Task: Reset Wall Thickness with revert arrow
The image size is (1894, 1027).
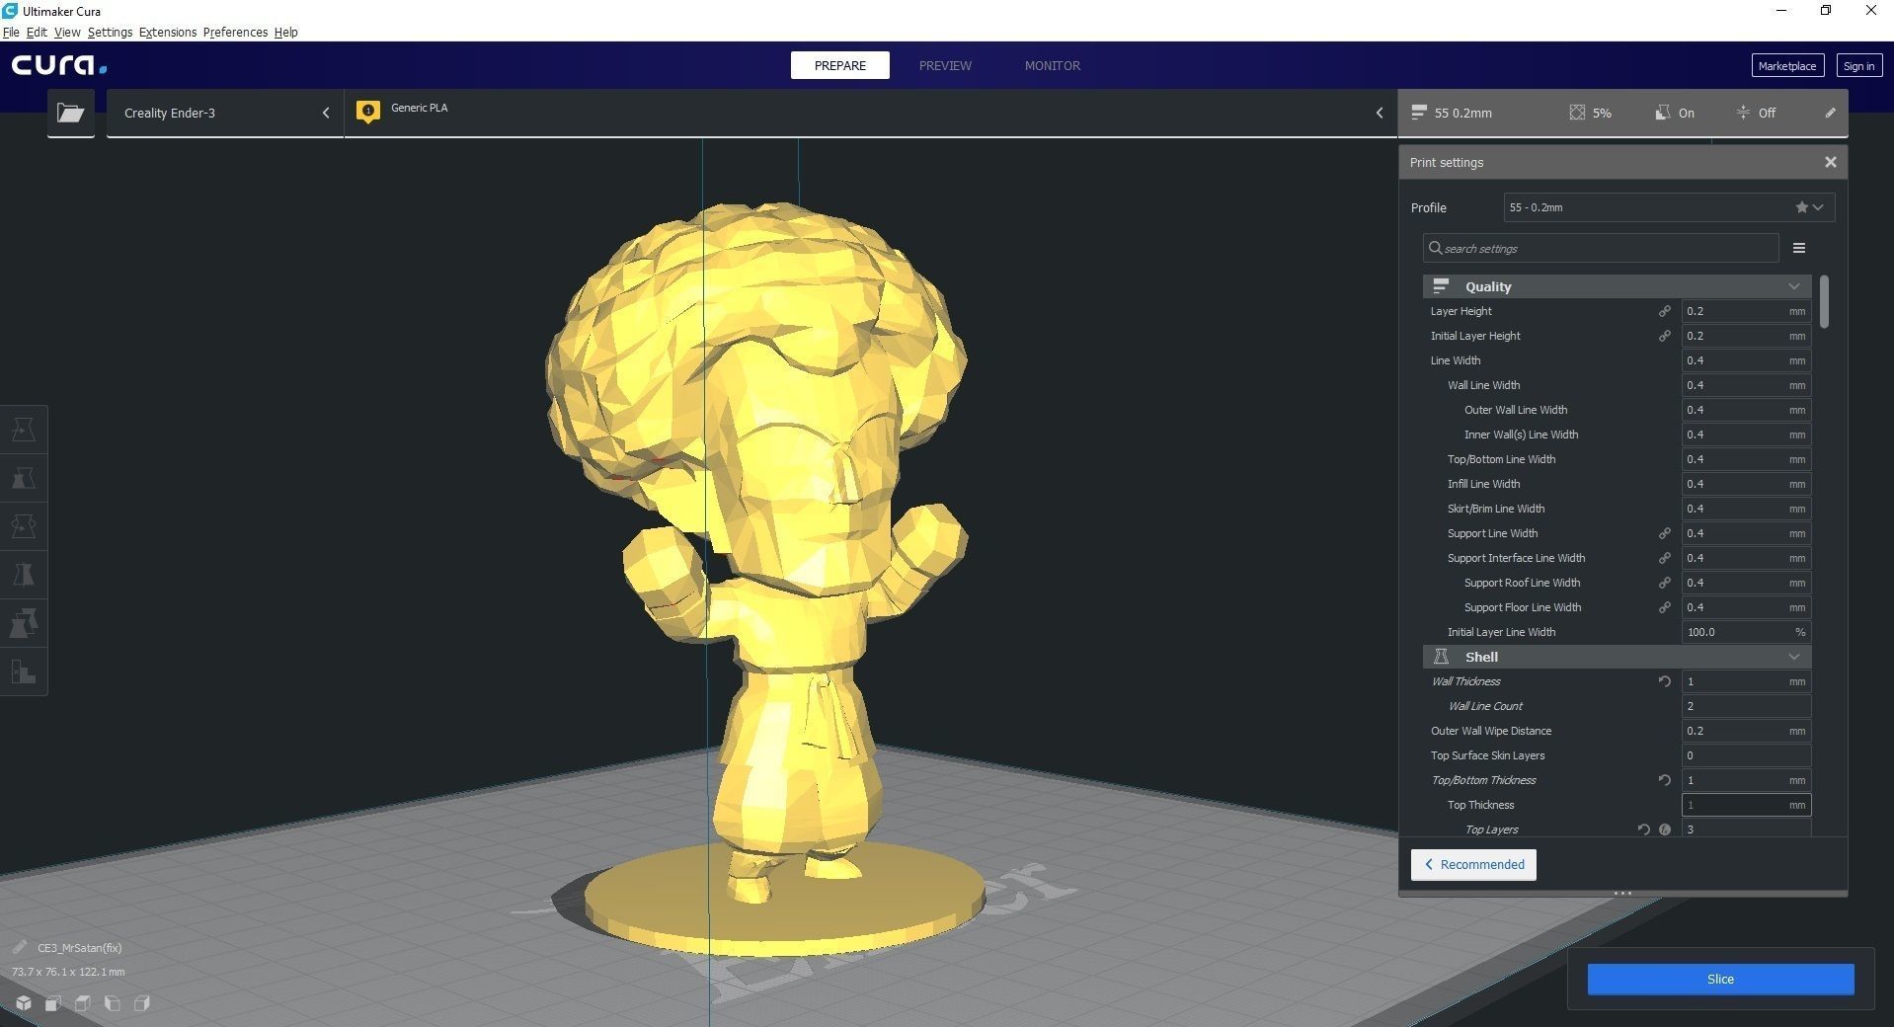Action: [1664, 681]
